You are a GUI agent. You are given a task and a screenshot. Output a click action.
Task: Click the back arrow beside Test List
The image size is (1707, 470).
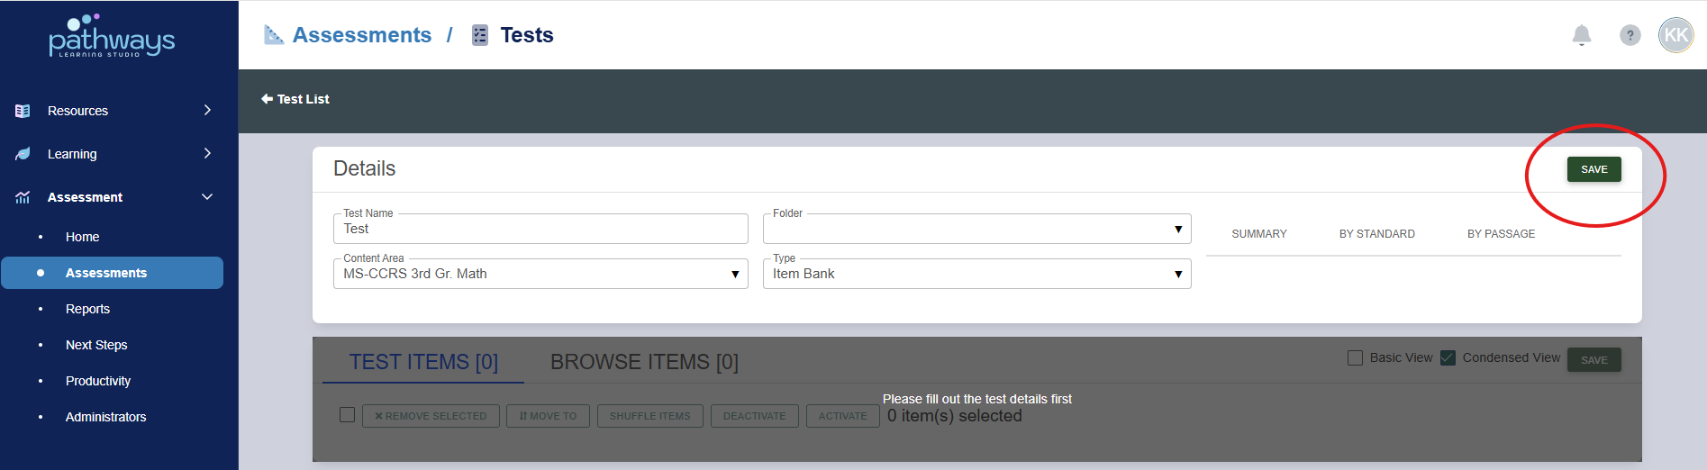tap(267, 99)
